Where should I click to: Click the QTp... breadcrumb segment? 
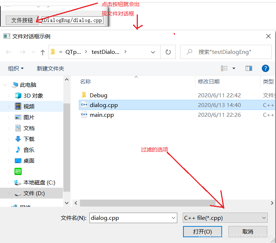pos(73,52)
